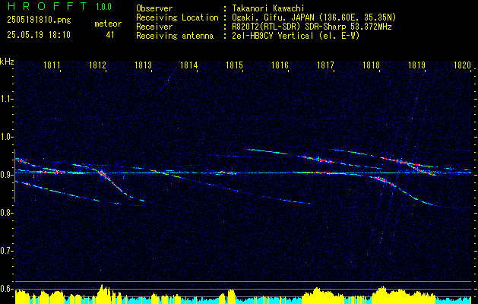Click location Ogaki, Gifu, JAPAN text

313,17
